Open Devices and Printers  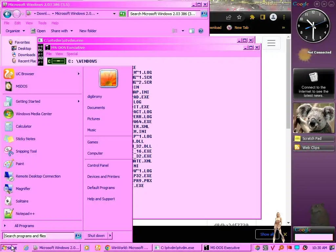tap(103, 176)
